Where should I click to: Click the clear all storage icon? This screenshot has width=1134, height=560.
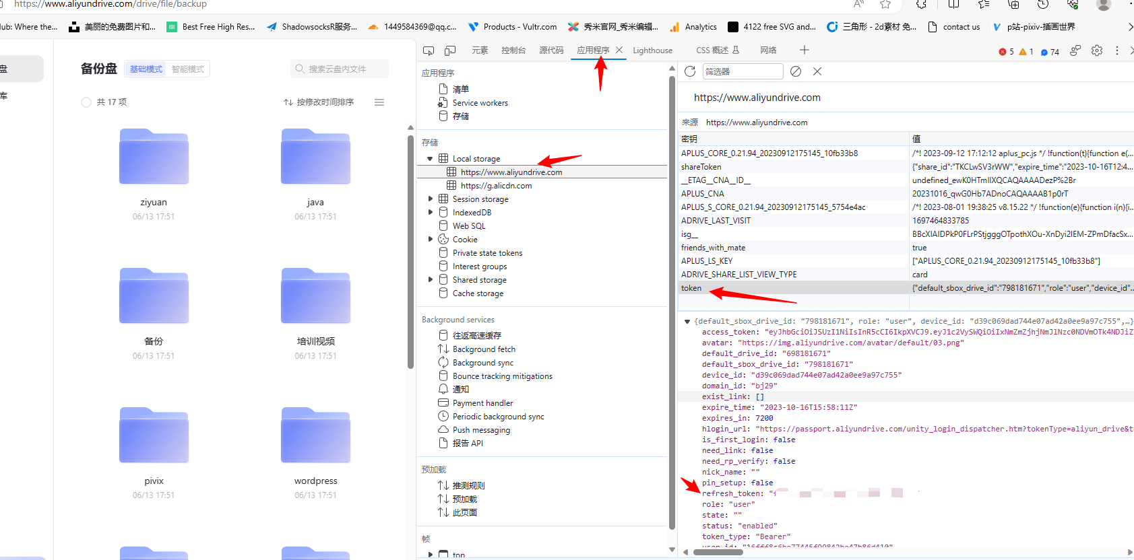[x=796, y=71]
